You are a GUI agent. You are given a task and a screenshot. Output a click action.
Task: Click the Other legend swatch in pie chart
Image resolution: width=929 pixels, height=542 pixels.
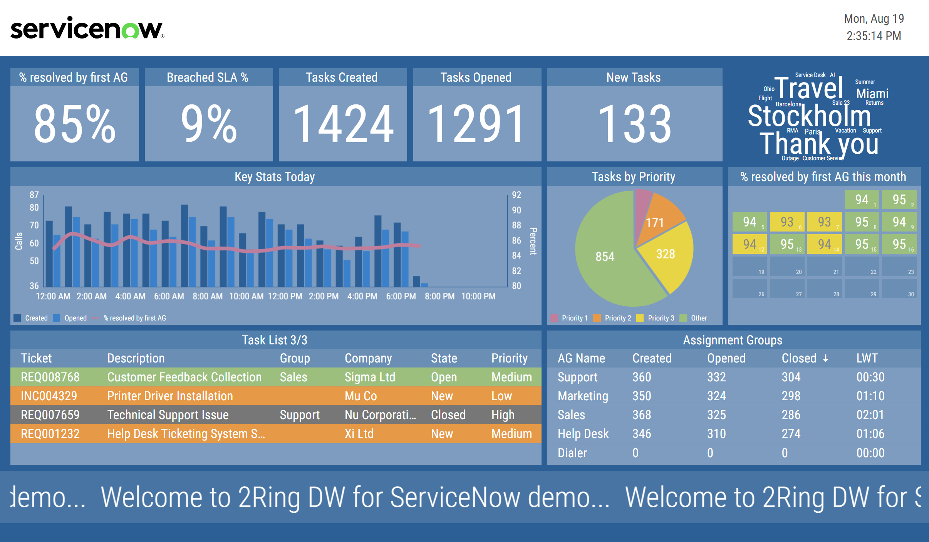[683, 318]
